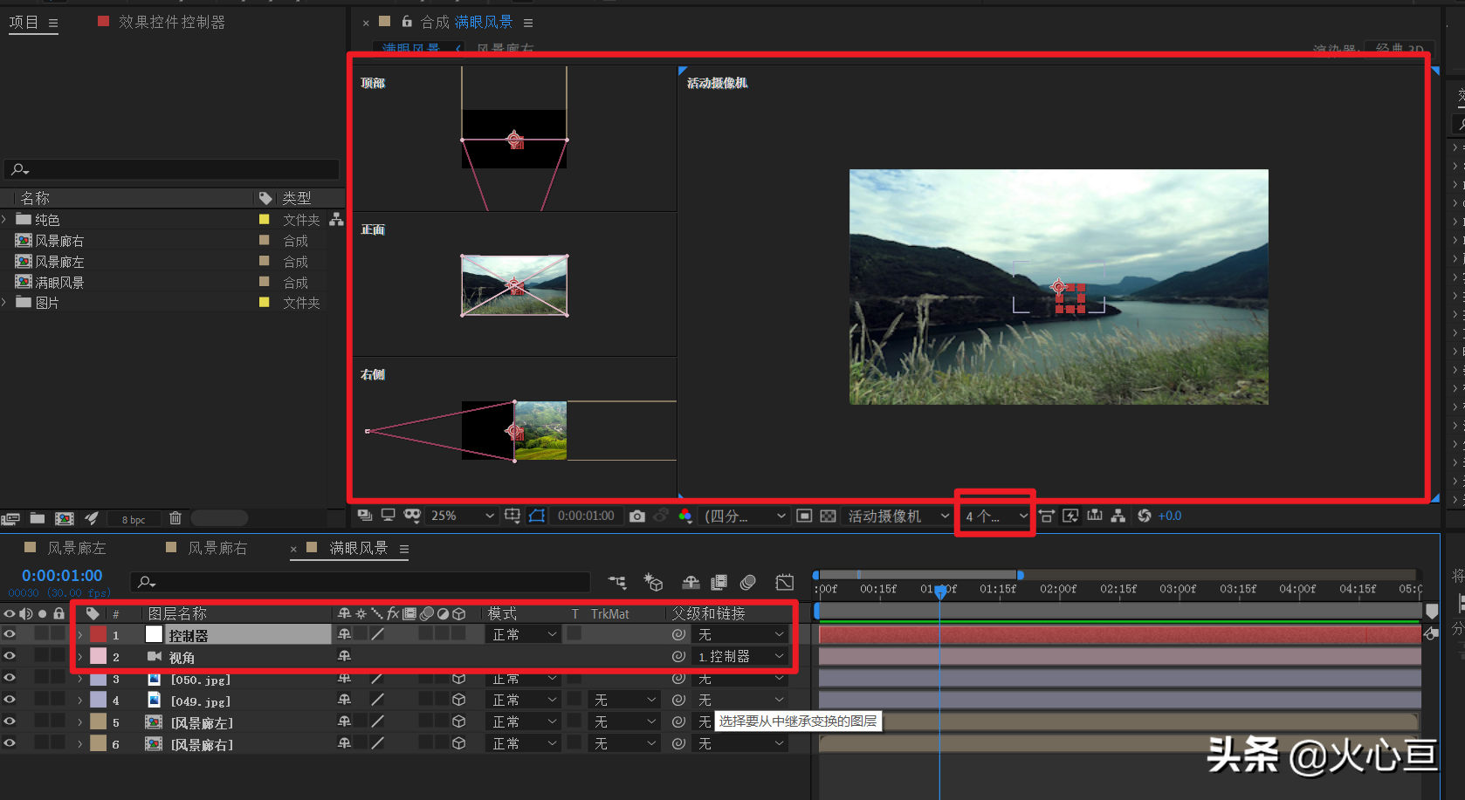The width and height of the screenshot is (1465, 800).
Task: Toggle hide shy layers icon in timeline
Action: (691, 582)
